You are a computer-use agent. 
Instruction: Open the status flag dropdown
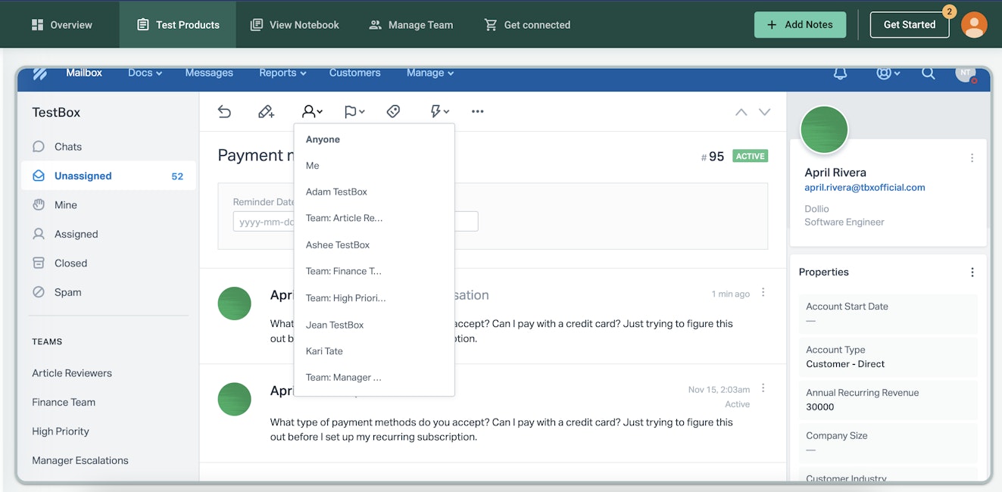354,112
